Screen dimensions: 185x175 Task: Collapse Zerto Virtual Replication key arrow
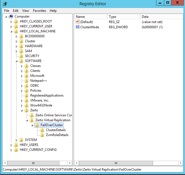(x=27, y=120)
